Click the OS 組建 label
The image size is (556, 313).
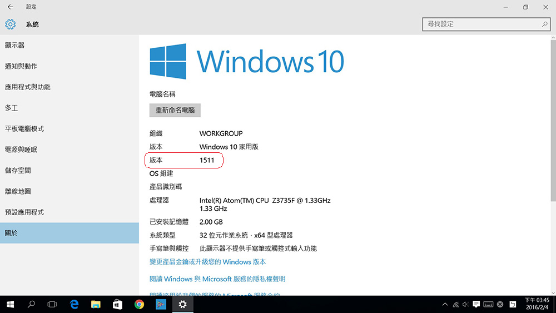coord(161,173)
